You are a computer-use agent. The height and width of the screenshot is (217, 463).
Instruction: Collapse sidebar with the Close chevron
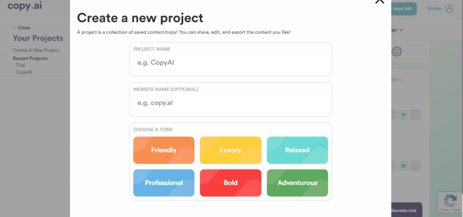point(14,28)
